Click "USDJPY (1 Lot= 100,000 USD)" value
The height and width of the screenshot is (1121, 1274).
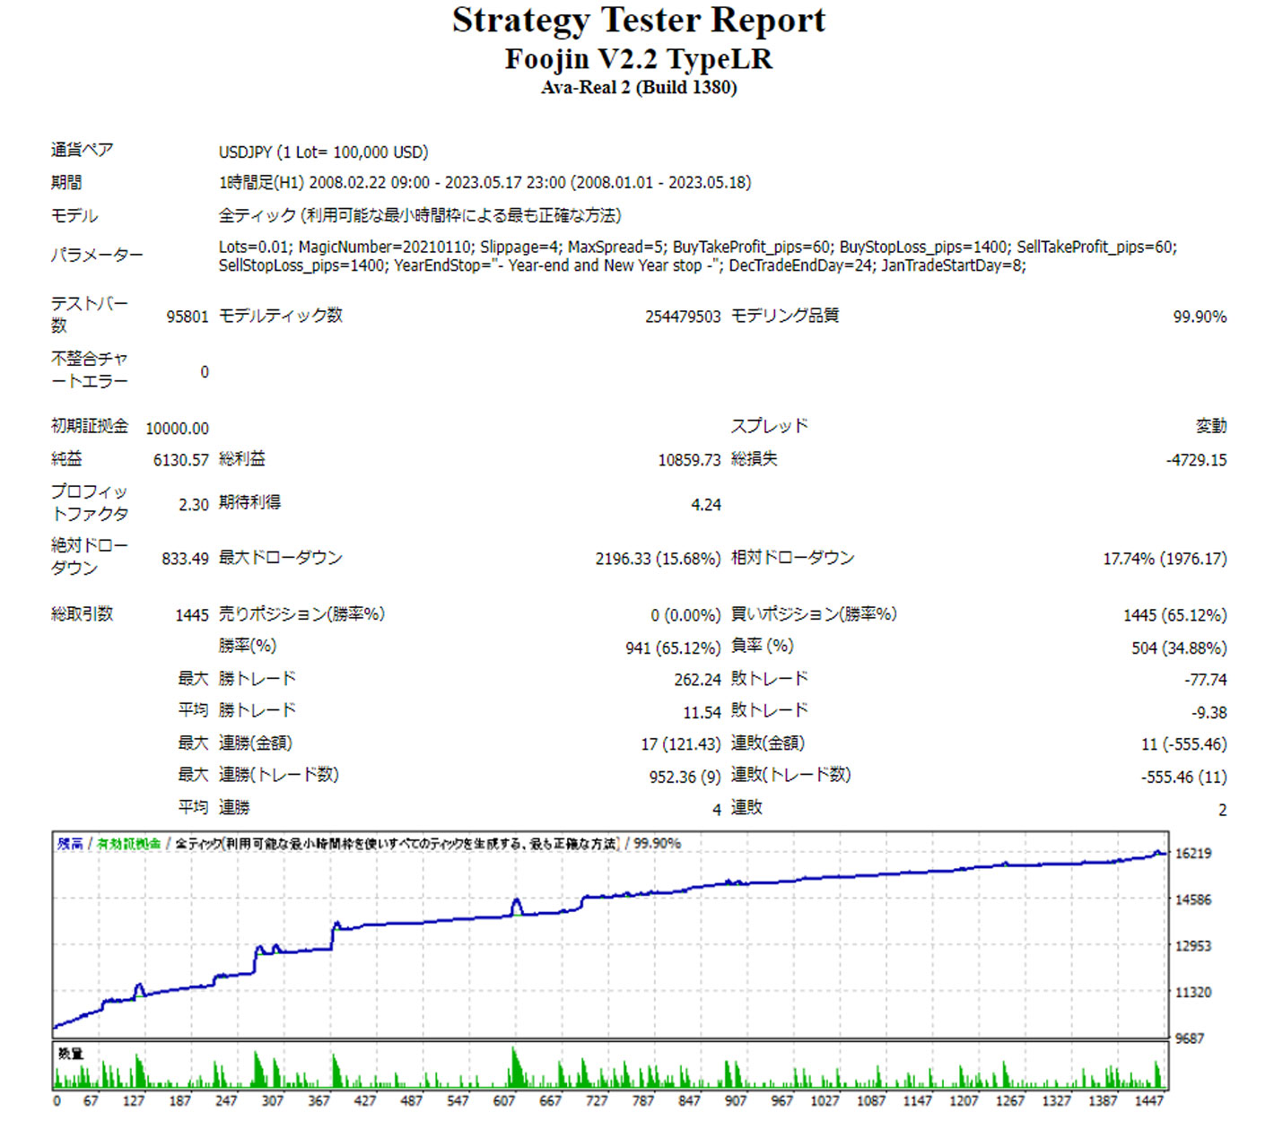coord(323,152)
